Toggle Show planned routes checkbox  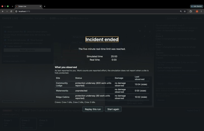(5, 40)
